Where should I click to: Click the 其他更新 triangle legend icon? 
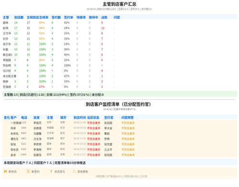pyautogui.click(x=74, y=171)
